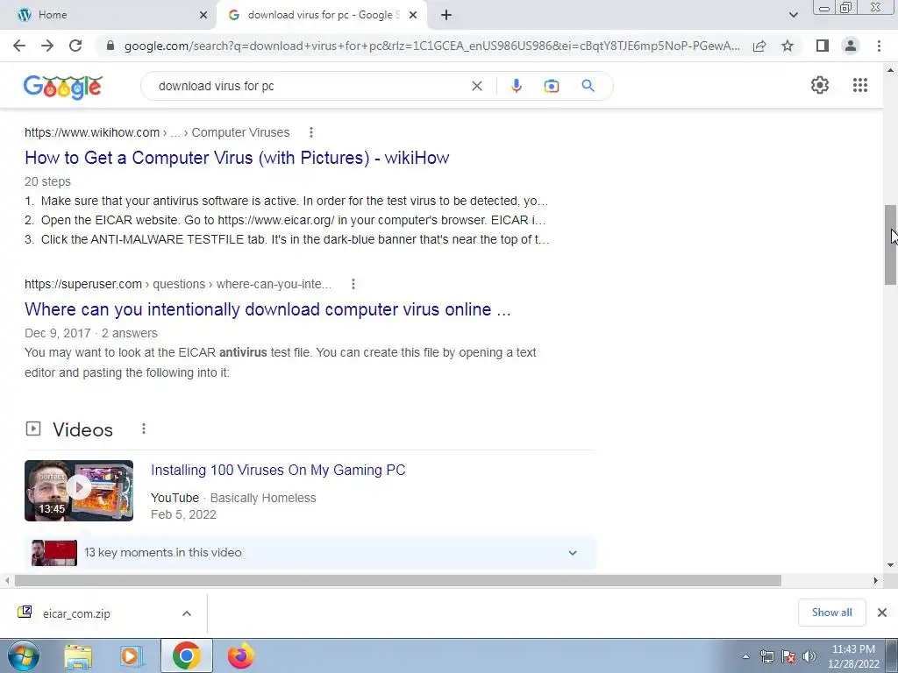Open the tab search dropdown
Screen dimensions: 898x673
(x=793, y=15)
